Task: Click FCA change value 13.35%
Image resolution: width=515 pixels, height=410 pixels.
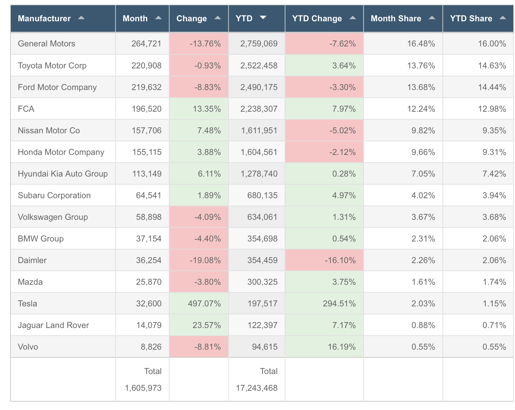Action: [207, 109]
